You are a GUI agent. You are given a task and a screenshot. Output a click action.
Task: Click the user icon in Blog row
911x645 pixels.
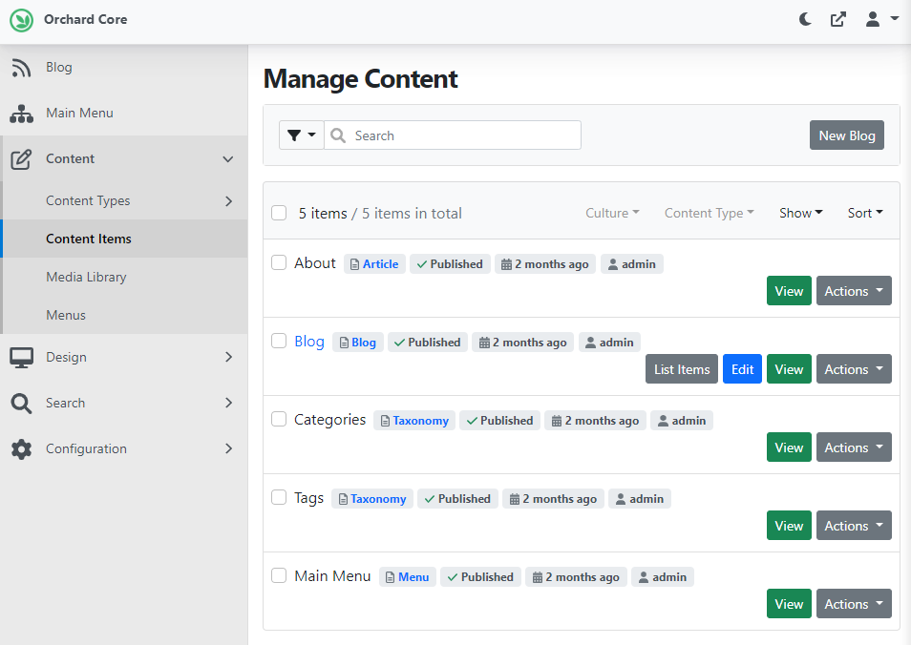pyautogui.click(x=590, y=343)
